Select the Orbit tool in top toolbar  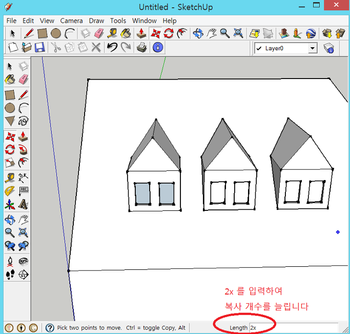(x=198, y=33)
